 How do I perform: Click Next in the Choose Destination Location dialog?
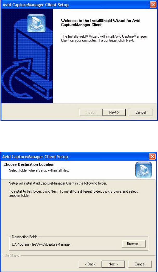[113, 264]
